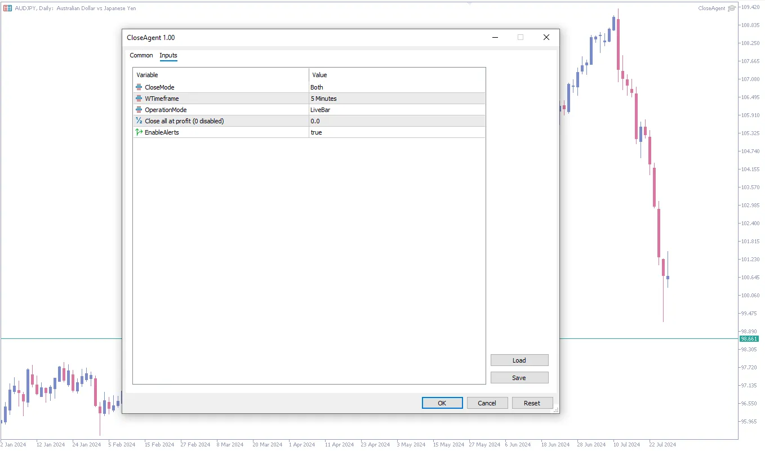Viewport: 765px width, 451px height.
Task: Click the Close all at profit 0.0 value field
Action: click(397, 121)
